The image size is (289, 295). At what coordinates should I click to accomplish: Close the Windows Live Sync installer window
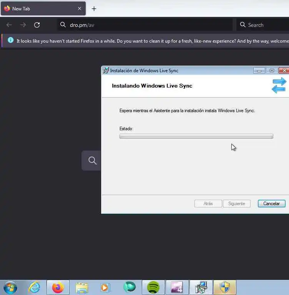(x=284, y=71)
